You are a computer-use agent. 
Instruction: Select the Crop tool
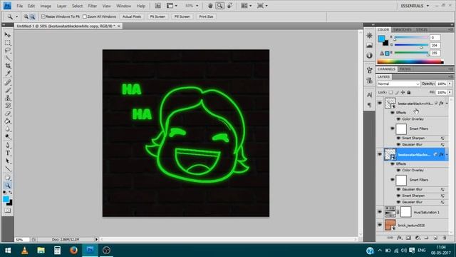pyautogui.click(x=8, y=66)
